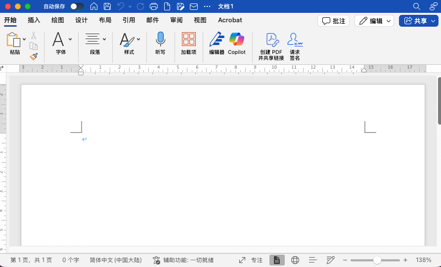Viewport: 441px width, 267px height.
Task: Expand the Font (字体) dropdown arrow
Action: tap(70, 39)
